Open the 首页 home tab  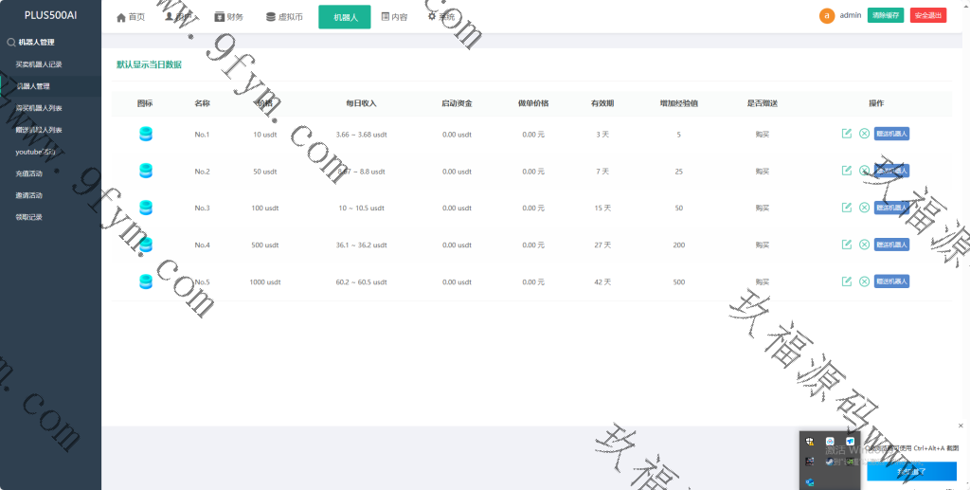click(x=131, y=17)
